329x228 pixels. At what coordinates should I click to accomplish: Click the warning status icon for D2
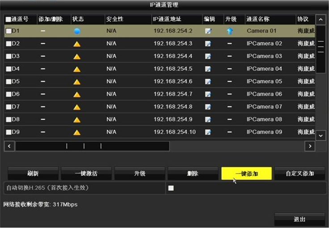(x=77, y=44)
